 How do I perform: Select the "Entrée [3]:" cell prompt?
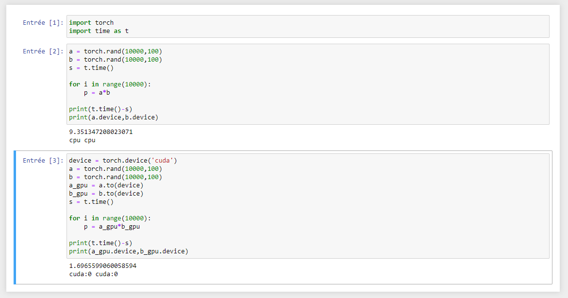tap(43, 161)
